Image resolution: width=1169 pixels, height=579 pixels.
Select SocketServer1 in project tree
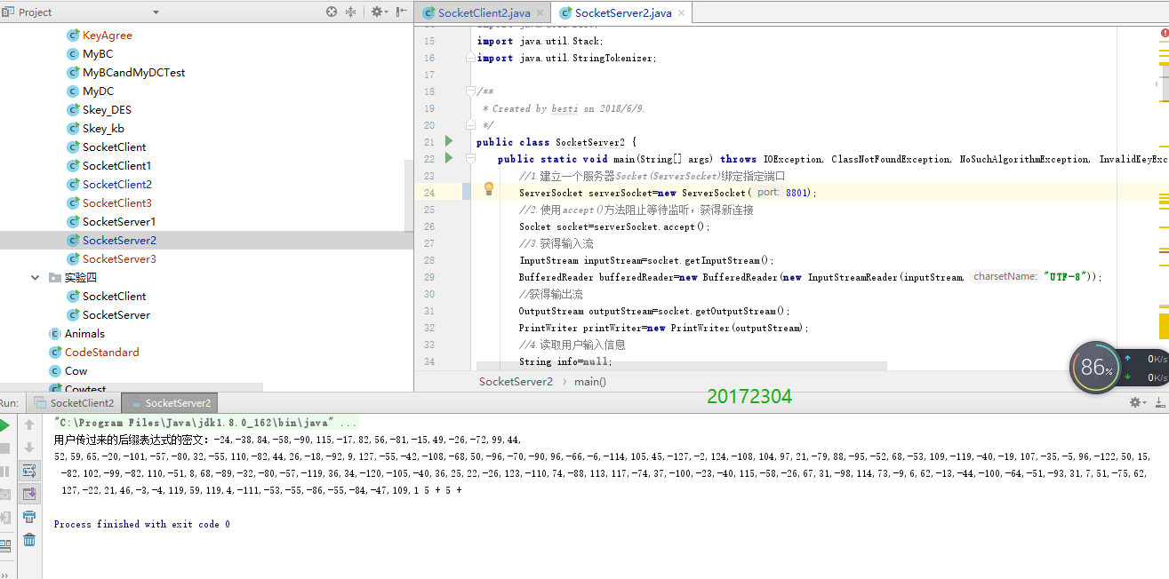coord(119,222)
